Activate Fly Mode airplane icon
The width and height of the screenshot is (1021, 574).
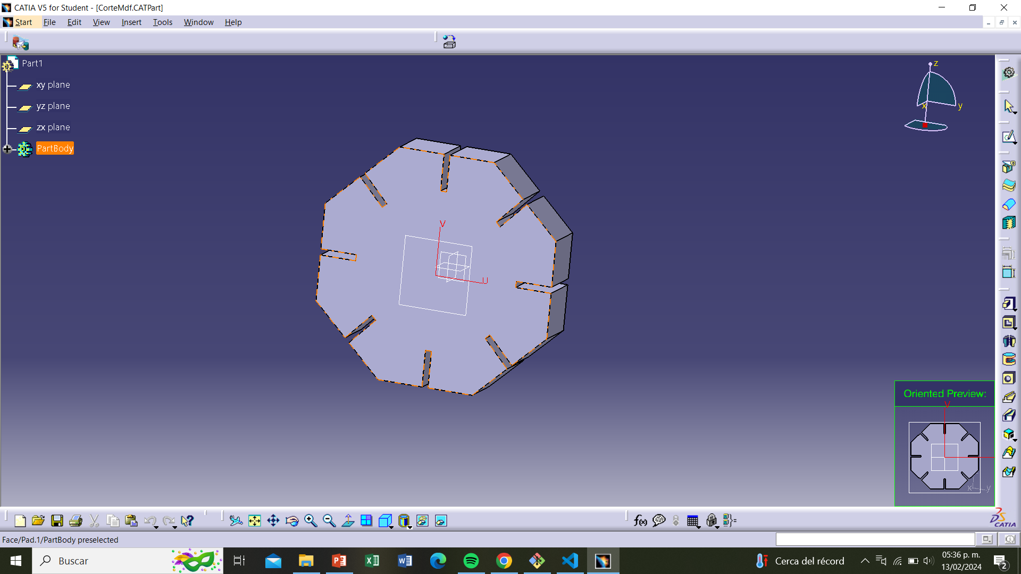236,521
